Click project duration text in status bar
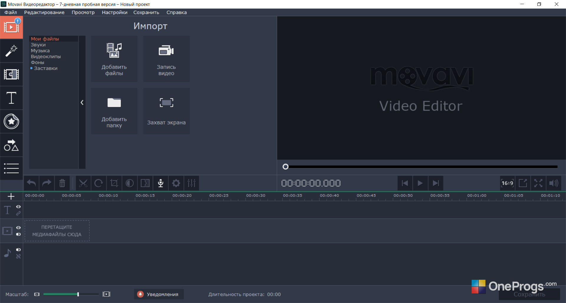Viewport: 566px width, 303px height. (244, 294)
